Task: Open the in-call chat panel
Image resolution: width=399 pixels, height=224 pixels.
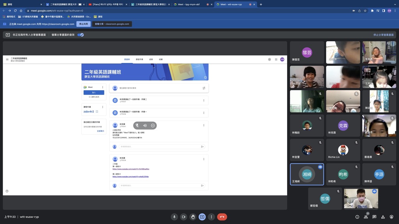Action: (374, 217)
